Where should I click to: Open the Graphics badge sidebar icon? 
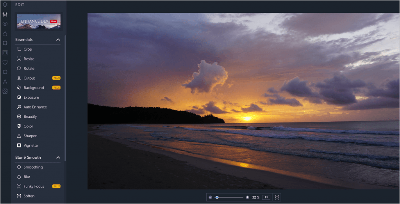[x=5, y=72]
